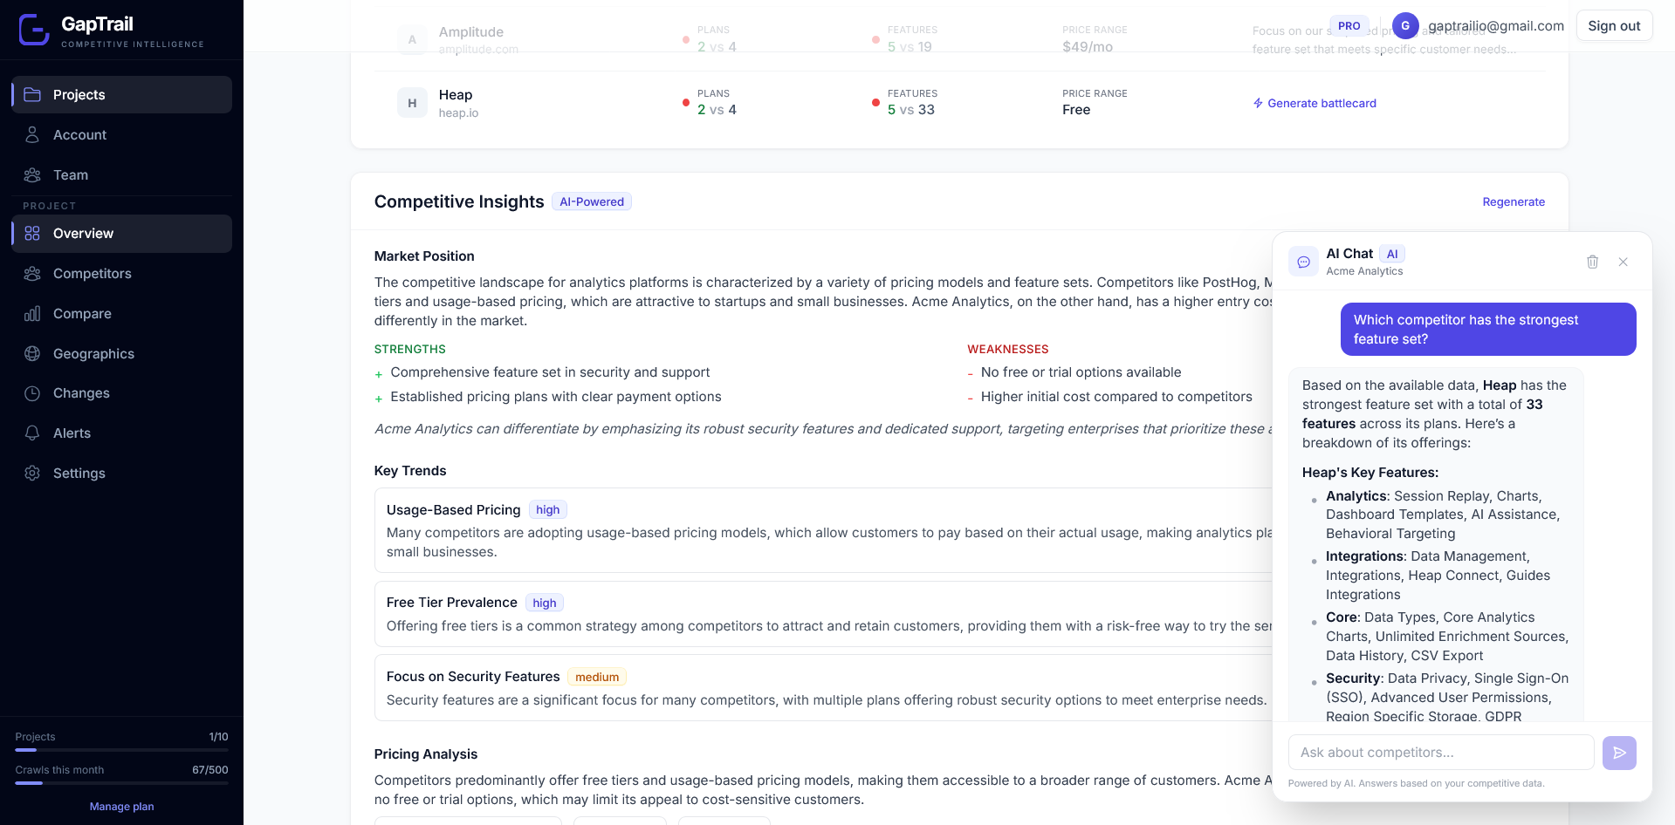1675x825 pixels.
Task: Open the Projects folder icon in sidebar
Action: click(32, 94)
